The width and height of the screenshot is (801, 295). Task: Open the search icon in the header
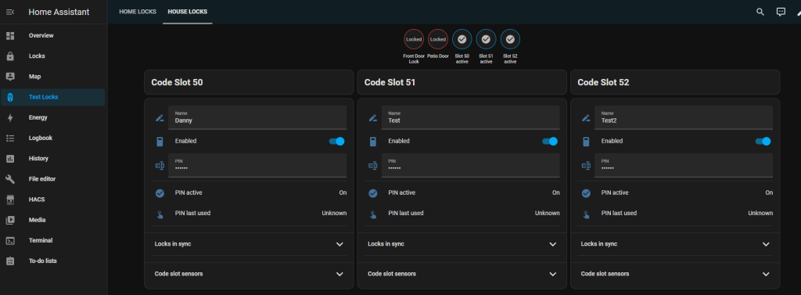(760, 12)
